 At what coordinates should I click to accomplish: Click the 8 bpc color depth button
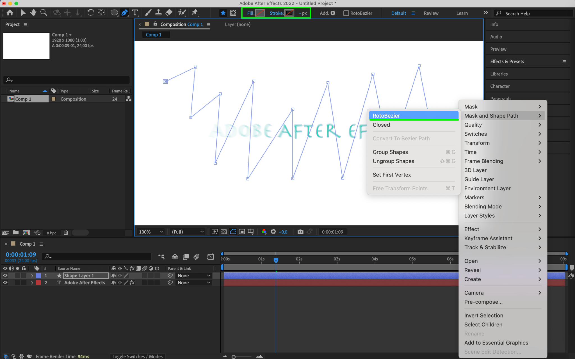click(x=51, y=233)
